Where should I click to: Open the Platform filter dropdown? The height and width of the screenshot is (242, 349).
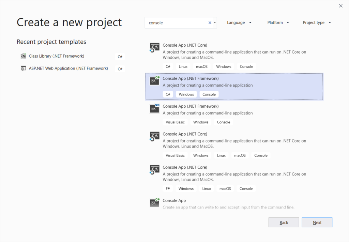pos(278,23)
